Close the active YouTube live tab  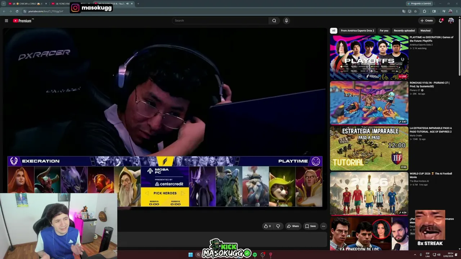(132, 4)
